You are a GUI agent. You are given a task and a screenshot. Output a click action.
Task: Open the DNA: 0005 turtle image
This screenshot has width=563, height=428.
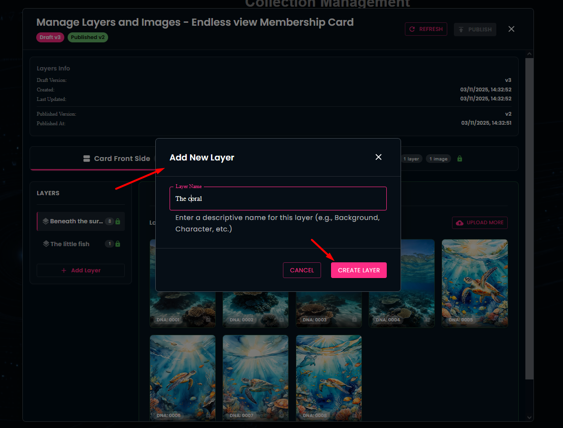[474, 283]
